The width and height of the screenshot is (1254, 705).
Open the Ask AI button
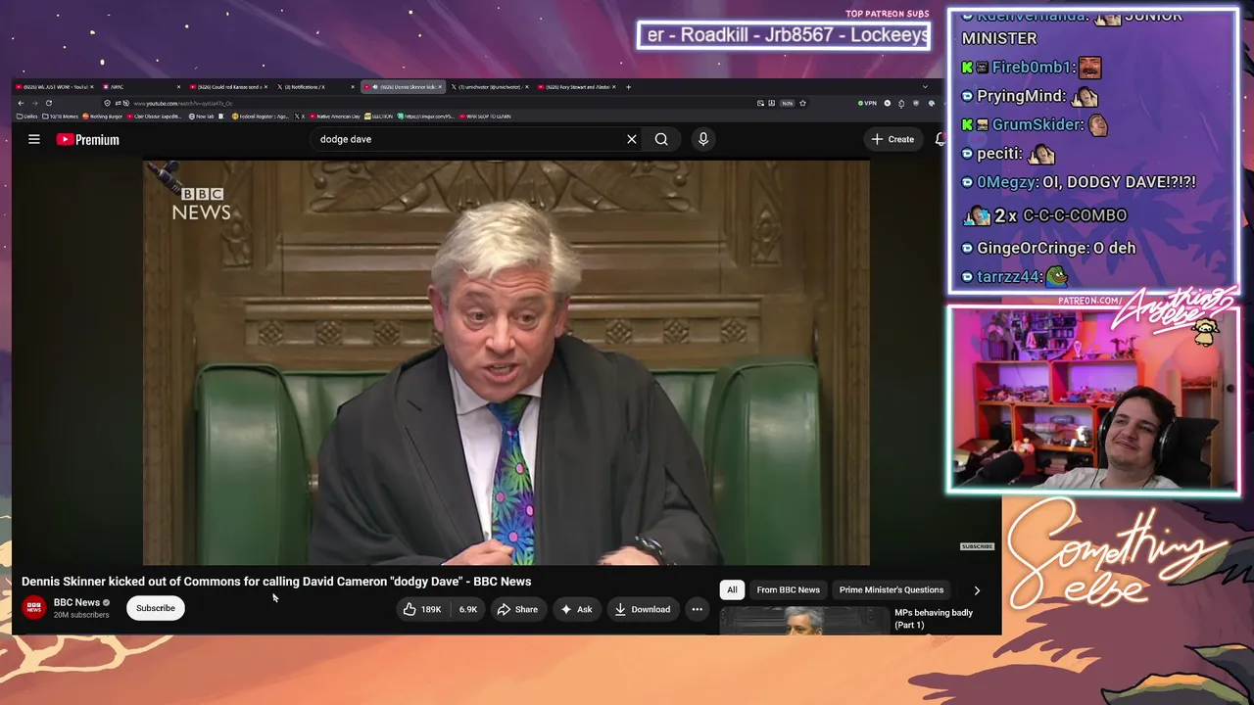576,609
